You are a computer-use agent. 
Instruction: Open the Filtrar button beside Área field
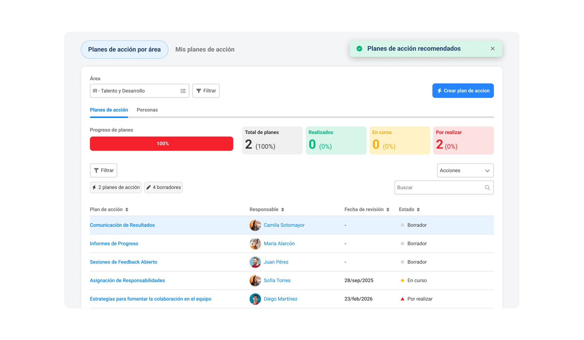click(206, 91)
